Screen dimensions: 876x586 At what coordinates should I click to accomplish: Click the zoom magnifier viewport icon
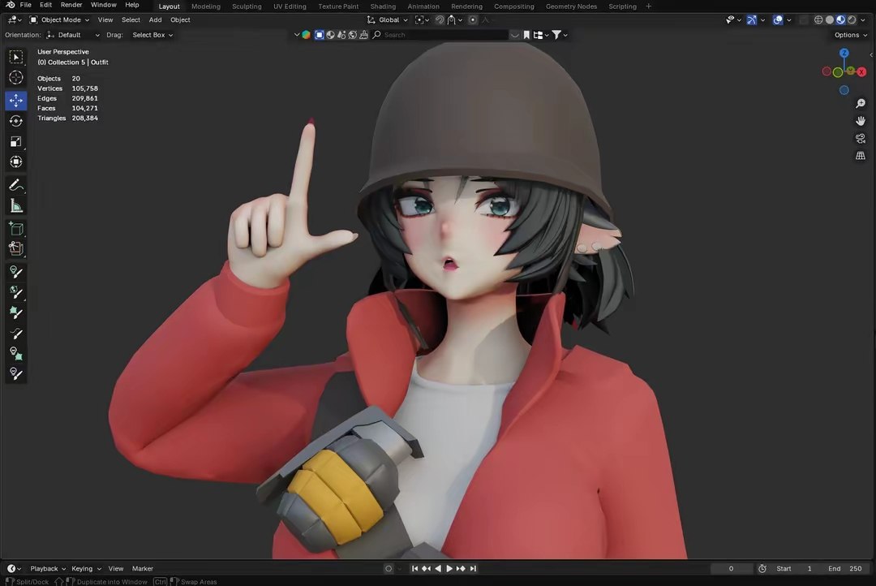click(x=861, y=103)
